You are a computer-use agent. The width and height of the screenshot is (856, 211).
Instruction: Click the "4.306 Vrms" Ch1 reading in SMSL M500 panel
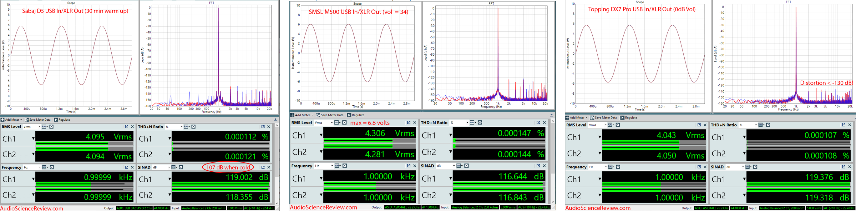[x=389, y=133]
